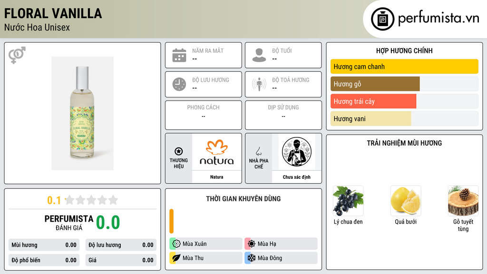
Task: Select the Gỗ tuyết tùng note image
Action: tap(463, 201)
